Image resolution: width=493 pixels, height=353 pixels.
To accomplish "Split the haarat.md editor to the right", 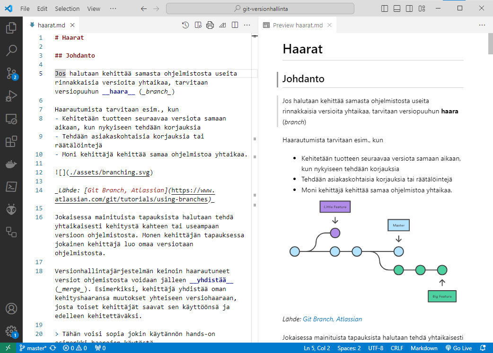I will click(x=235, y=25).
